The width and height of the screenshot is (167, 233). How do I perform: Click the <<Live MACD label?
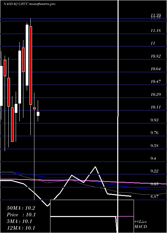pos(141,224)
